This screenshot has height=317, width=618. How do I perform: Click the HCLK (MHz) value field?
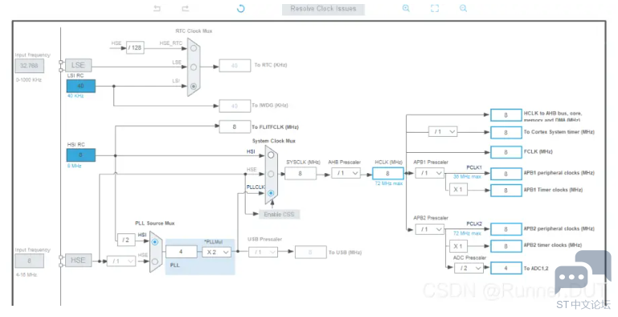[388, 173]
